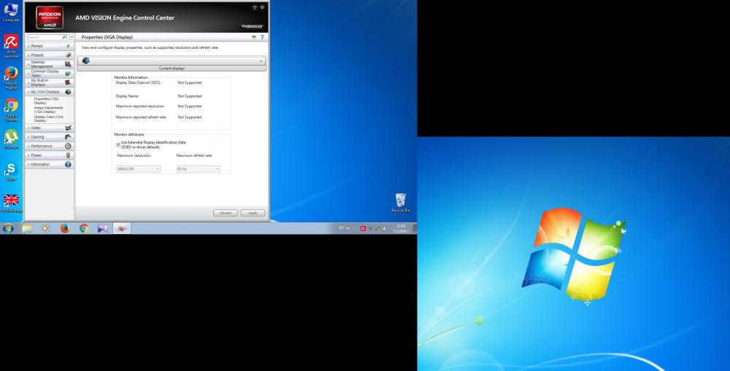Viewport: 730px width, 371px height.
Task: Click the Performance gauge icon
Action: 69,146
